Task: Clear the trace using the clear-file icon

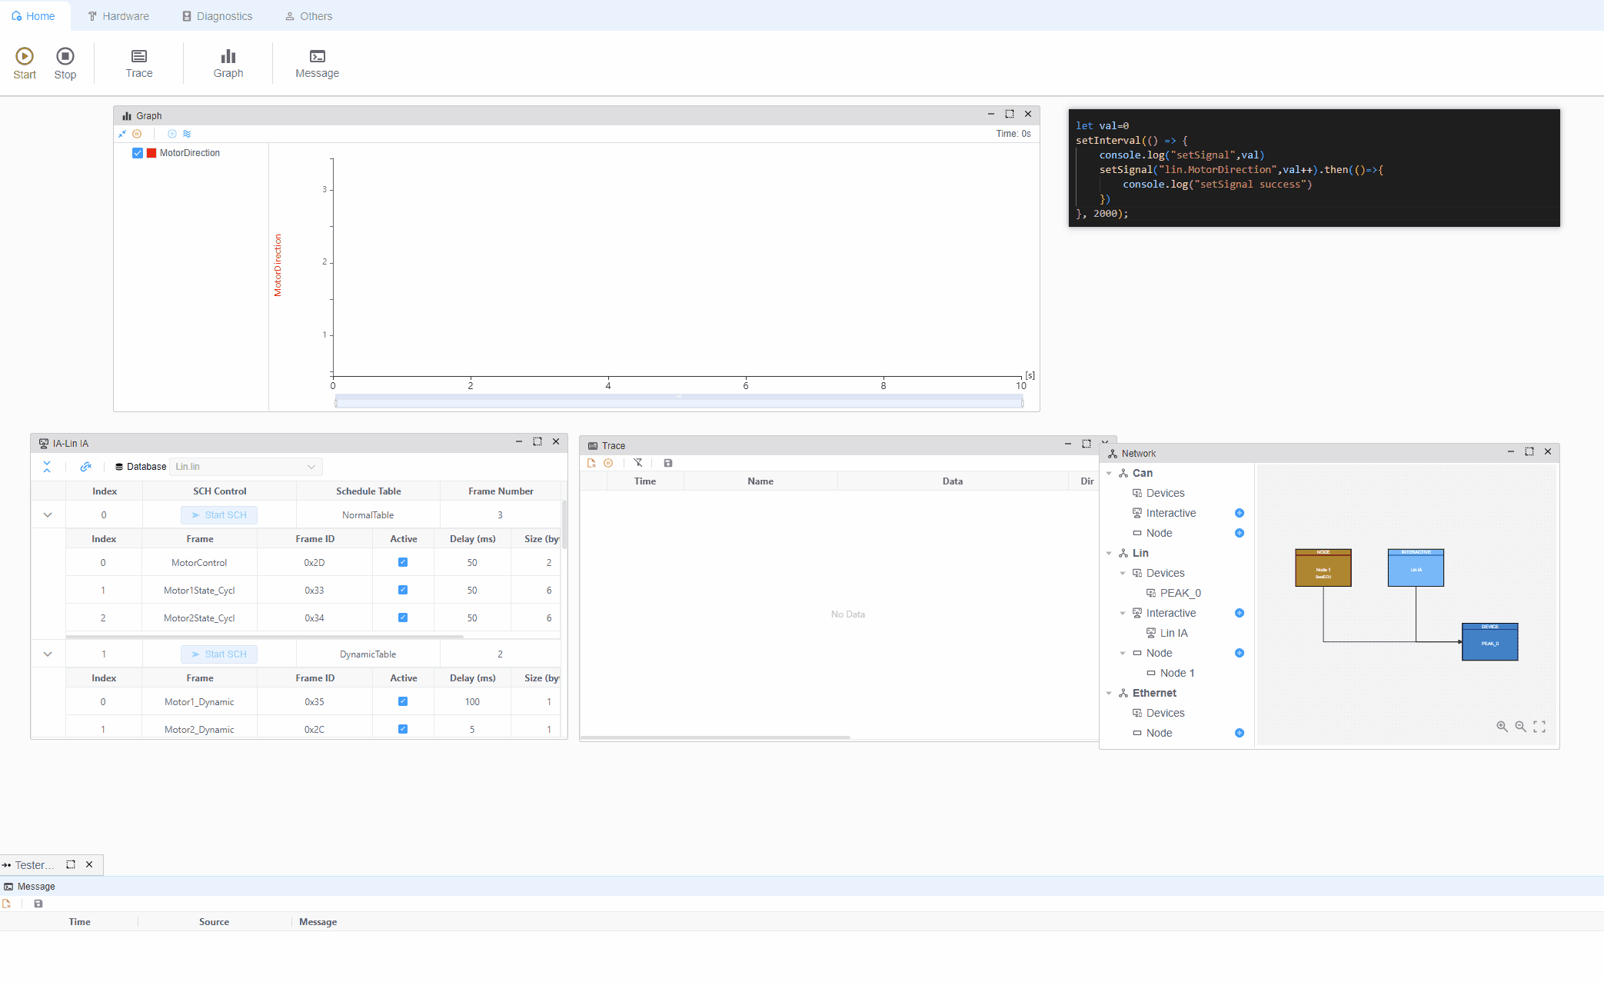Action: click(592, 462)
